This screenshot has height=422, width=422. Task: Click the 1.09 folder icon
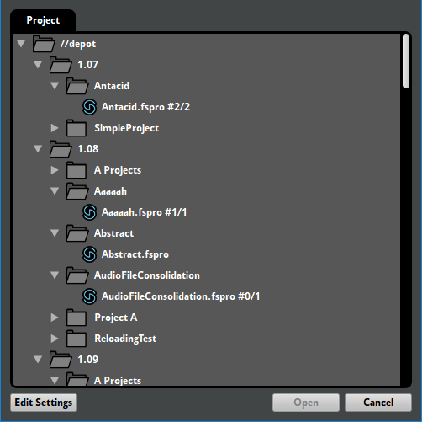[x=61, y=360]
